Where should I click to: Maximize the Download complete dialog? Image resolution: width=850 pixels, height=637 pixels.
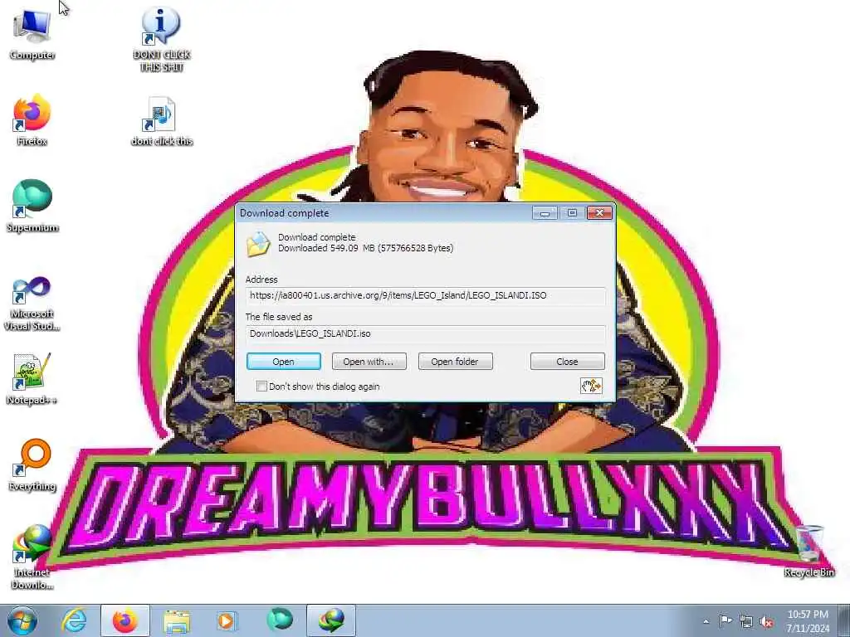pyautogui.click(x=572, y=213)
